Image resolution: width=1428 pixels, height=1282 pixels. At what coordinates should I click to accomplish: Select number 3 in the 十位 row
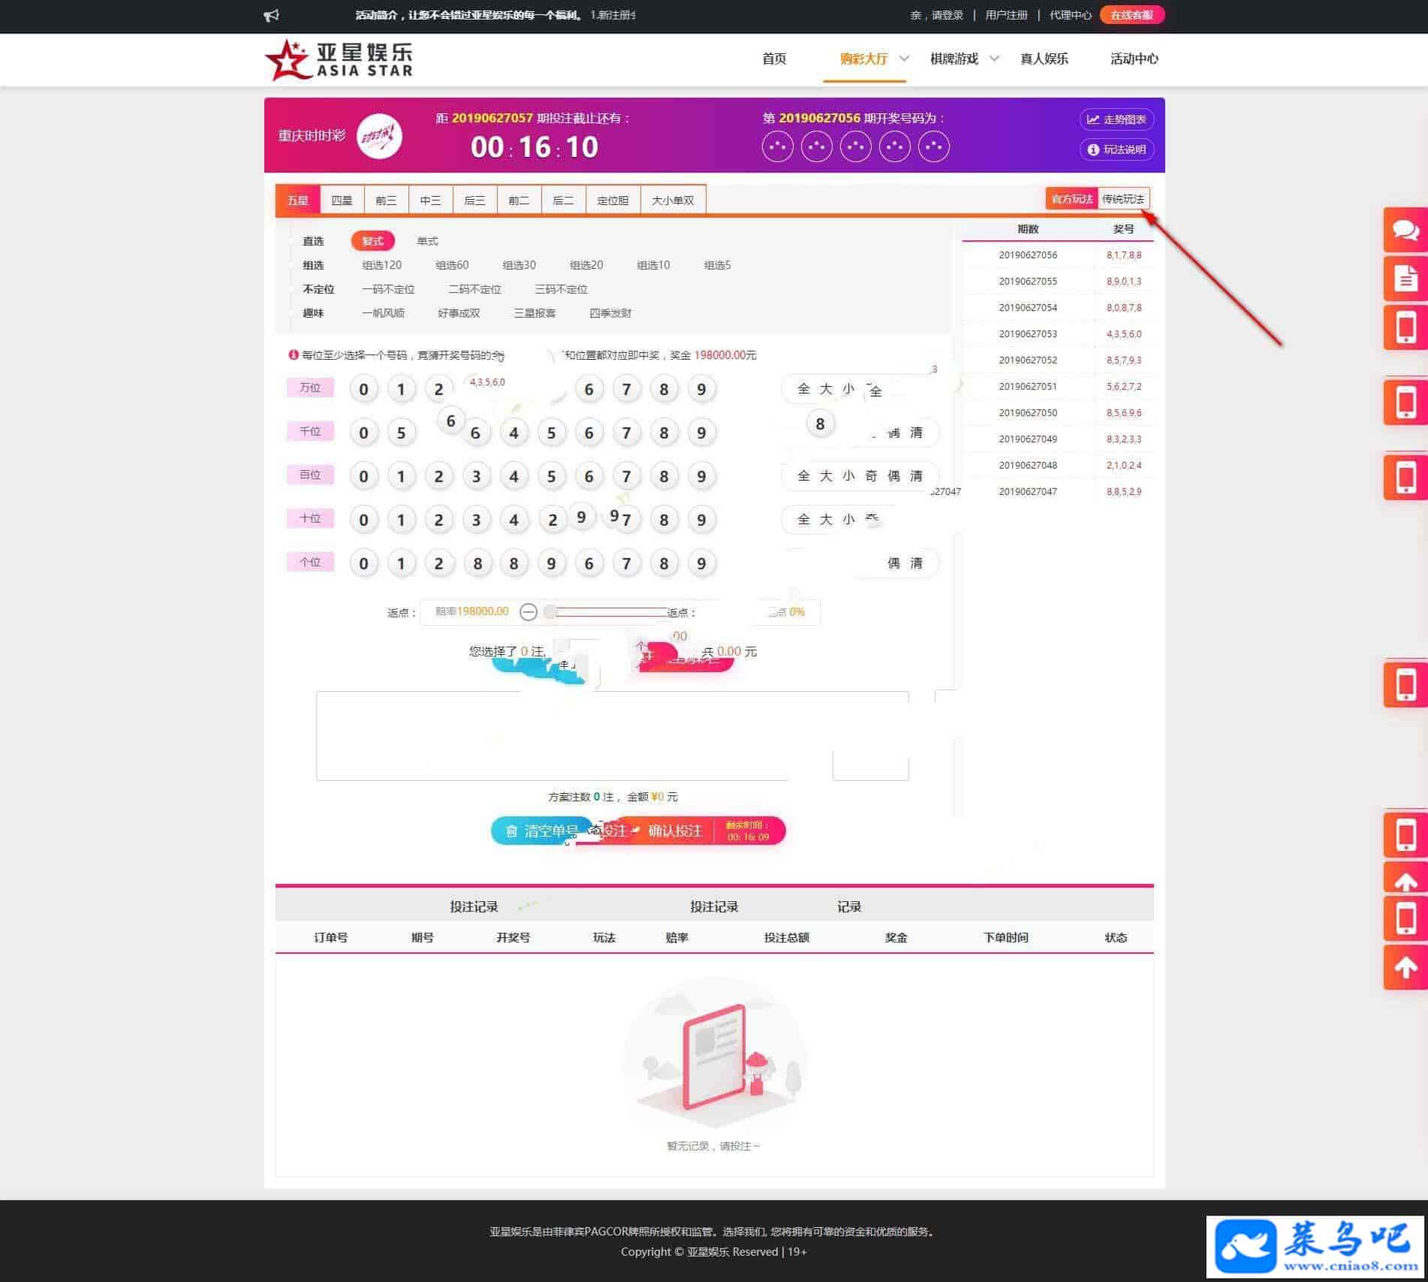(477, 520)
